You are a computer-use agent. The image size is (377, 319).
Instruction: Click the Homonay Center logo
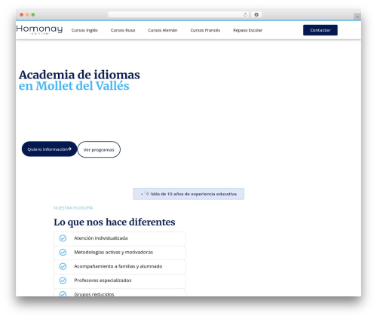pos(39,29)
